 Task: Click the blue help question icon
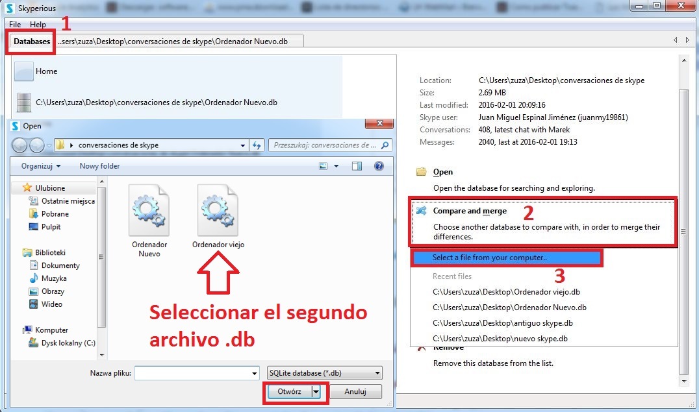[x=379, y=166]
